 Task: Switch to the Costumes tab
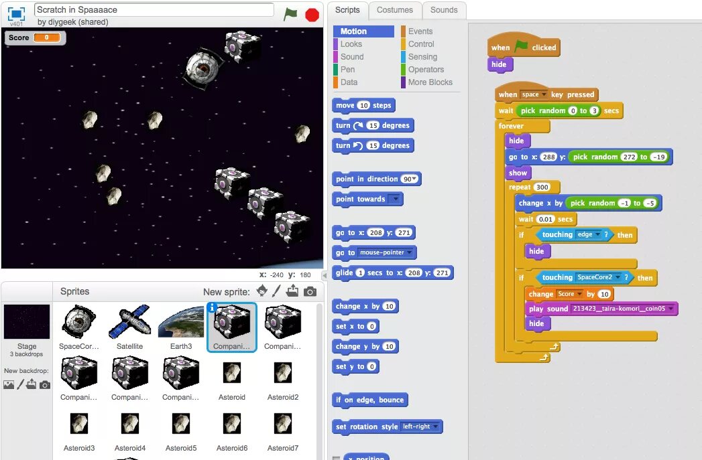point(394,10)
